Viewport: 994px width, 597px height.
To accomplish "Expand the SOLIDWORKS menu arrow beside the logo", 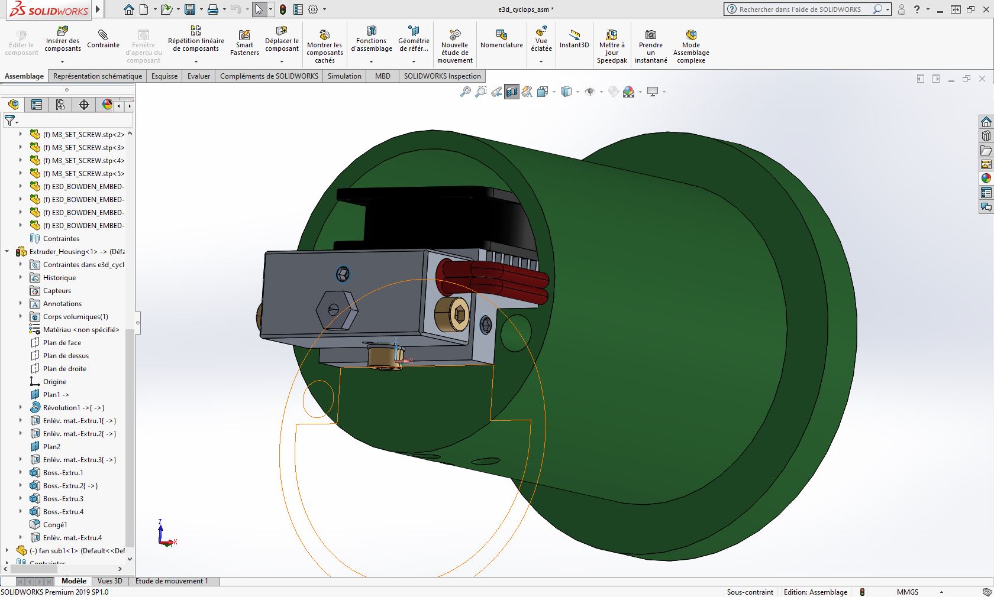I will tap(98, 9).
